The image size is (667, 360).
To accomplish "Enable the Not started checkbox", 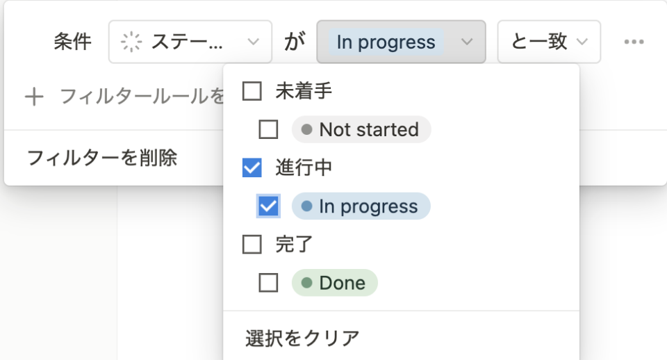I will pyautogui.click(x=268, y=129).
